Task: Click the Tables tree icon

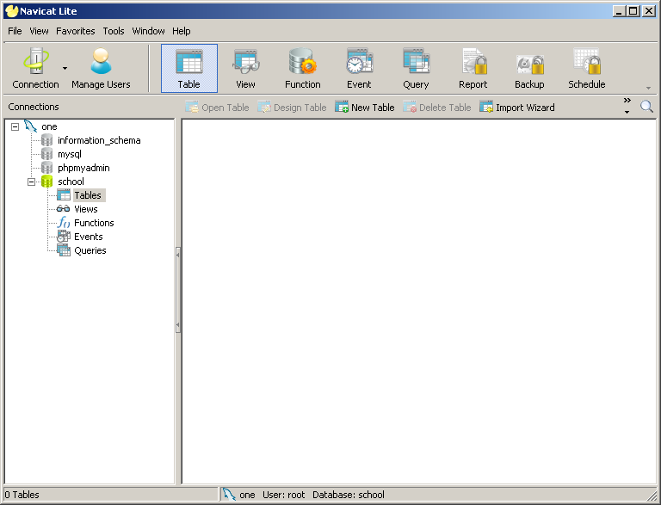Action: pos(64,195)
